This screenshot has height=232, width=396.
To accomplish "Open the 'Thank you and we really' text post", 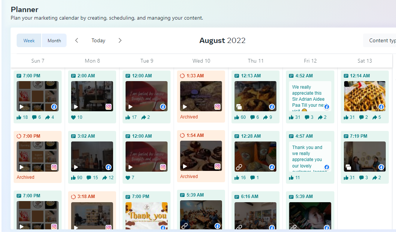I will [310, 157].
